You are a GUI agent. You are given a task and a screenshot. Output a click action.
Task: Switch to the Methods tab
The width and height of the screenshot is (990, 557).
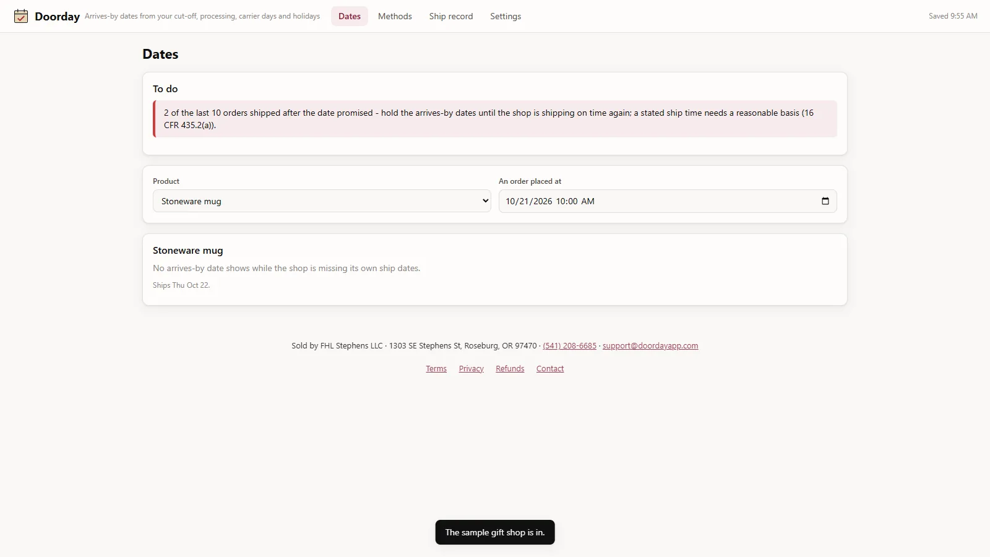pyautogui.click(x=395, y=16)
